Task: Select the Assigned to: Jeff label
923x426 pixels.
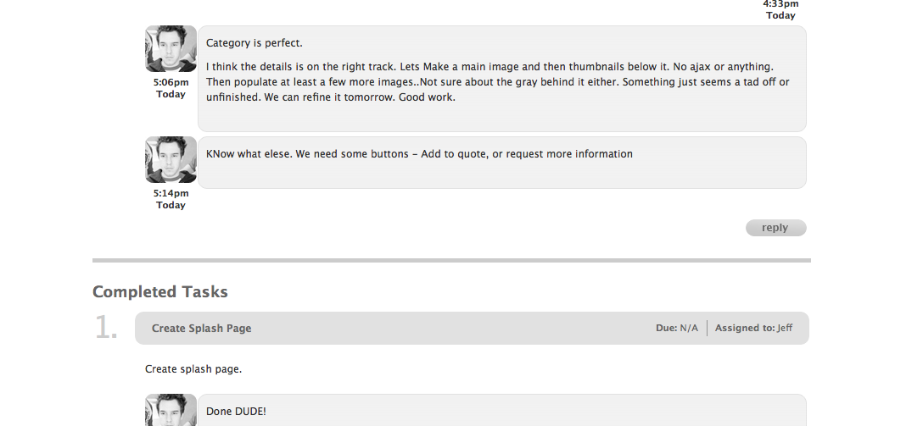Action: tap(753, 328)
